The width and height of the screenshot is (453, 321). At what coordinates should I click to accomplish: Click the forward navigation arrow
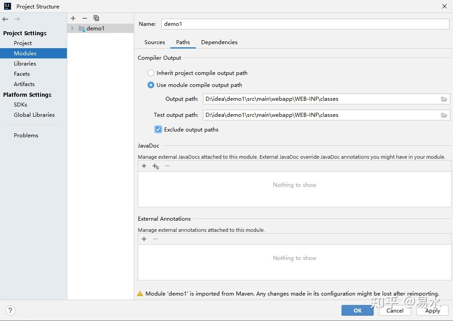(x=17, y=19)
